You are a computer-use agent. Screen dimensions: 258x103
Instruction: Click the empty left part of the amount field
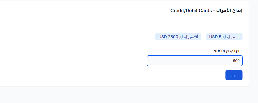click(x=165, y=61)
